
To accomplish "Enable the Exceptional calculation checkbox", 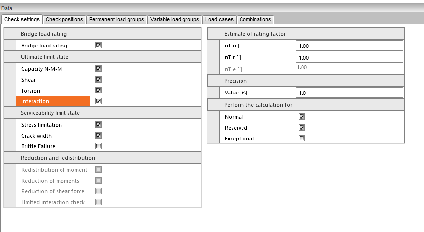I will [x=302, y=139].
